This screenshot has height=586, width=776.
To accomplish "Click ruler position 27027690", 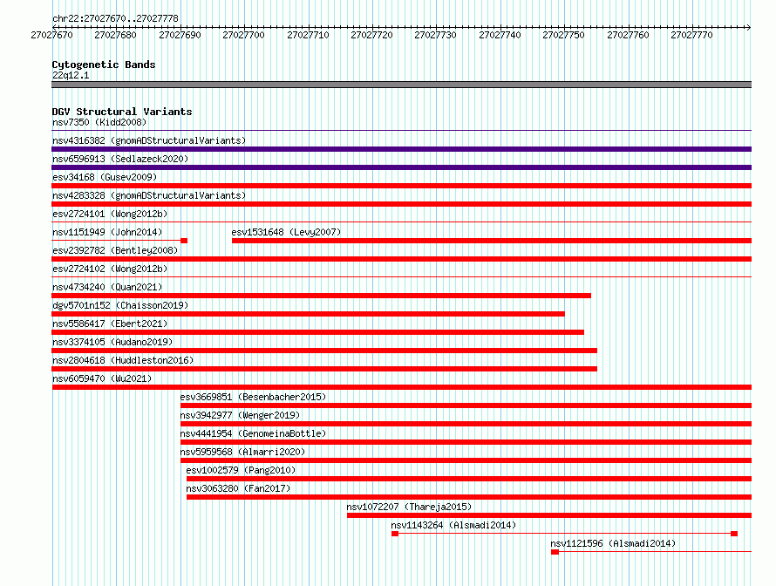I will pyautogui.click(x=180, y=35).
